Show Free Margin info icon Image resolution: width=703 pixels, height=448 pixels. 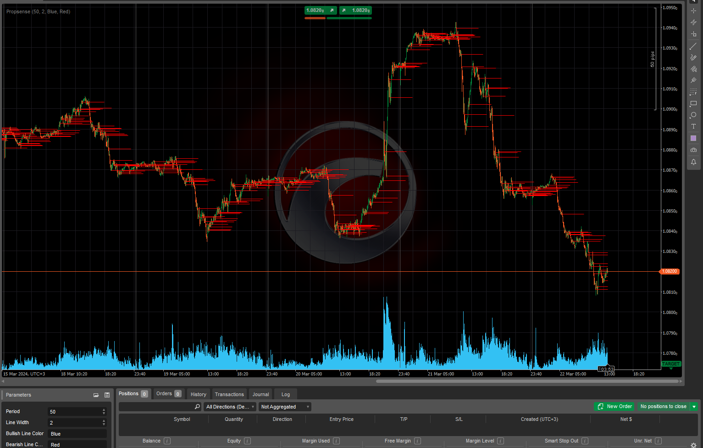point(417,441)
